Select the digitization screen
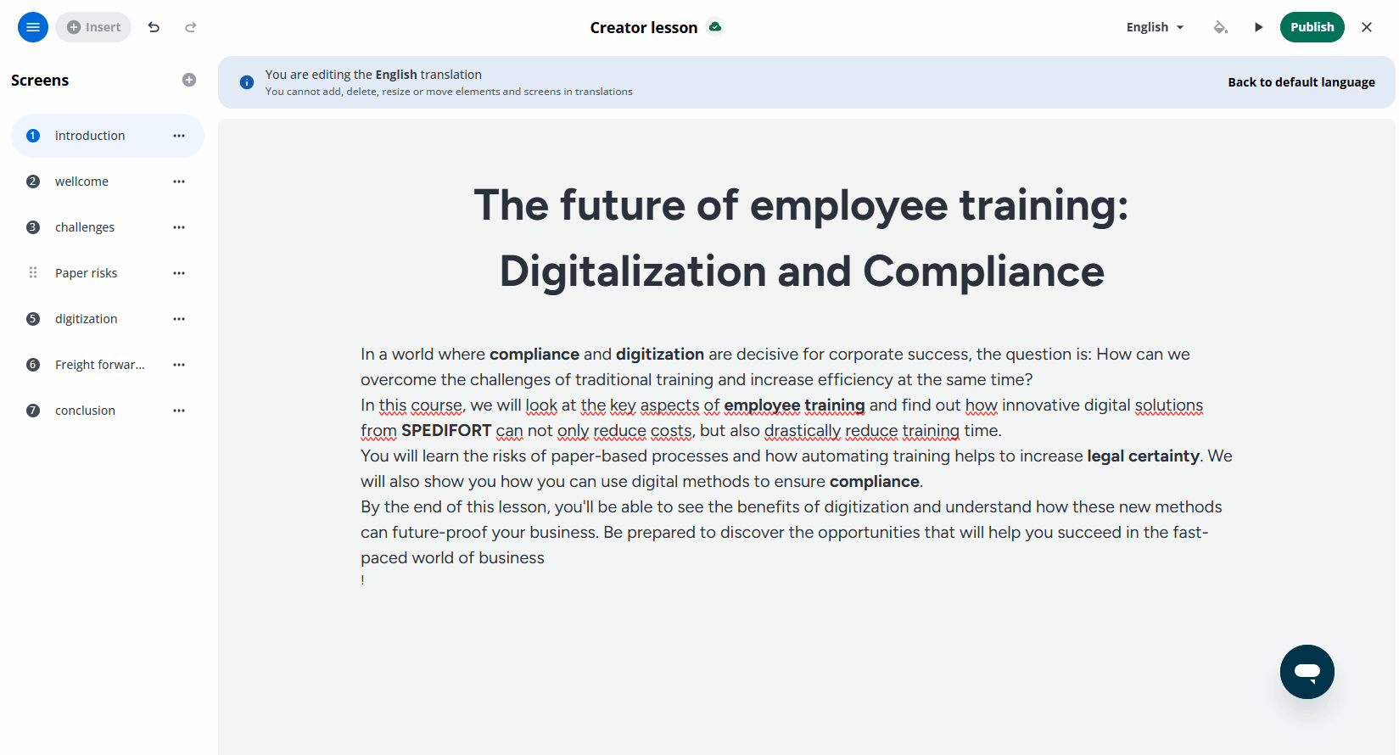Screen dimensions: 1399x755 (x=108, y=319)
